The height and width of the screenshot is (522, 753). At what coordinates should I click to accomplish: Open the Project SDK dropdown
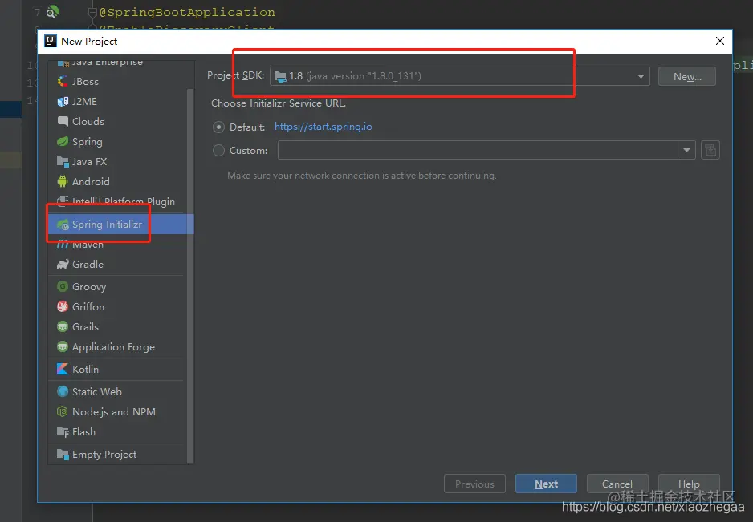pyautogui.click(x=459, y=76)
